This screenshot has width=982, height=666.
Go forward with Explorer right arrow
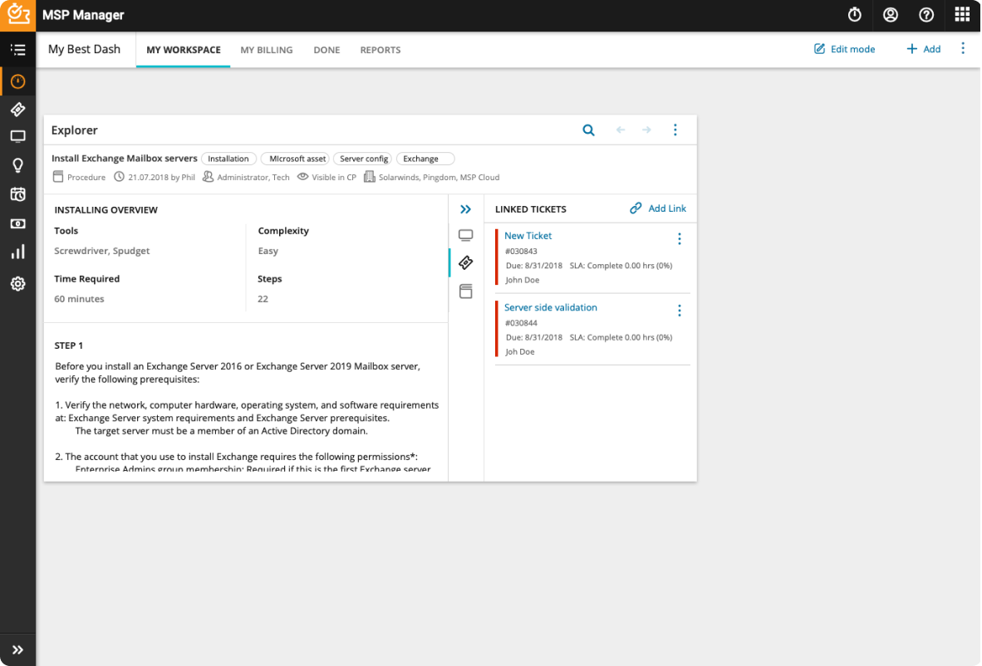[x=646, y=130]
